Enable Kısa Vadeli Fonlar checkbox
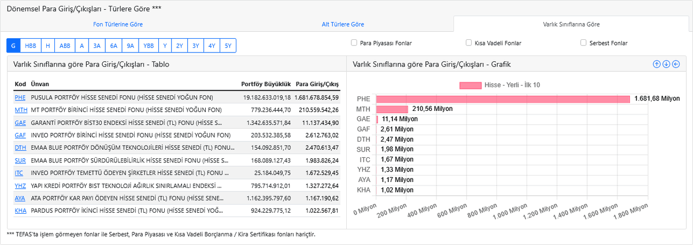 click(469, 43)
